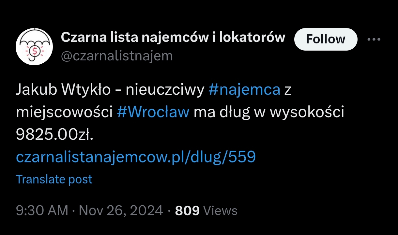Click the Nov 26, 2024 date
Viewport: 398px width, 235px height.
click(x=121, y=211)
